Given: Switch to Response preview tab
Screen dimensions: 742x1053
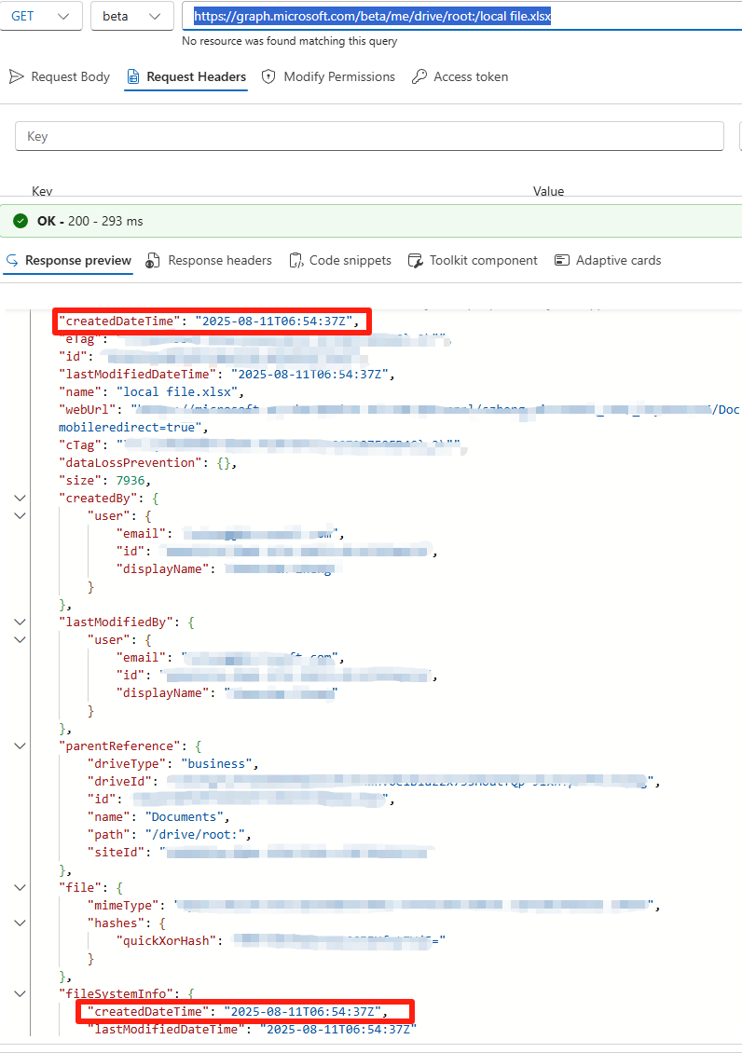Looking at the screenshot, I should pyautogui.click(x=68, y=261).
